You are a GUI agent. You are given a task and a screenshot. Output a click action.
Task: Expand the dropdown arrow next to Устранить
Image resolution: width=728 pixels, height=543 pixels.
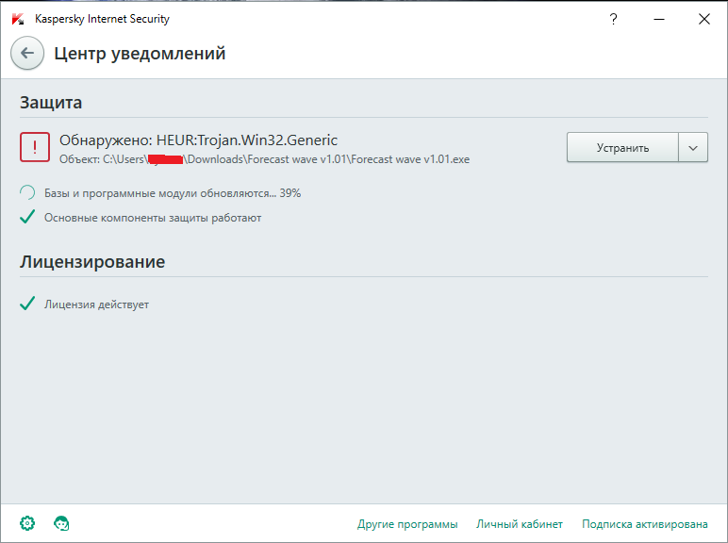pos(693,148)
